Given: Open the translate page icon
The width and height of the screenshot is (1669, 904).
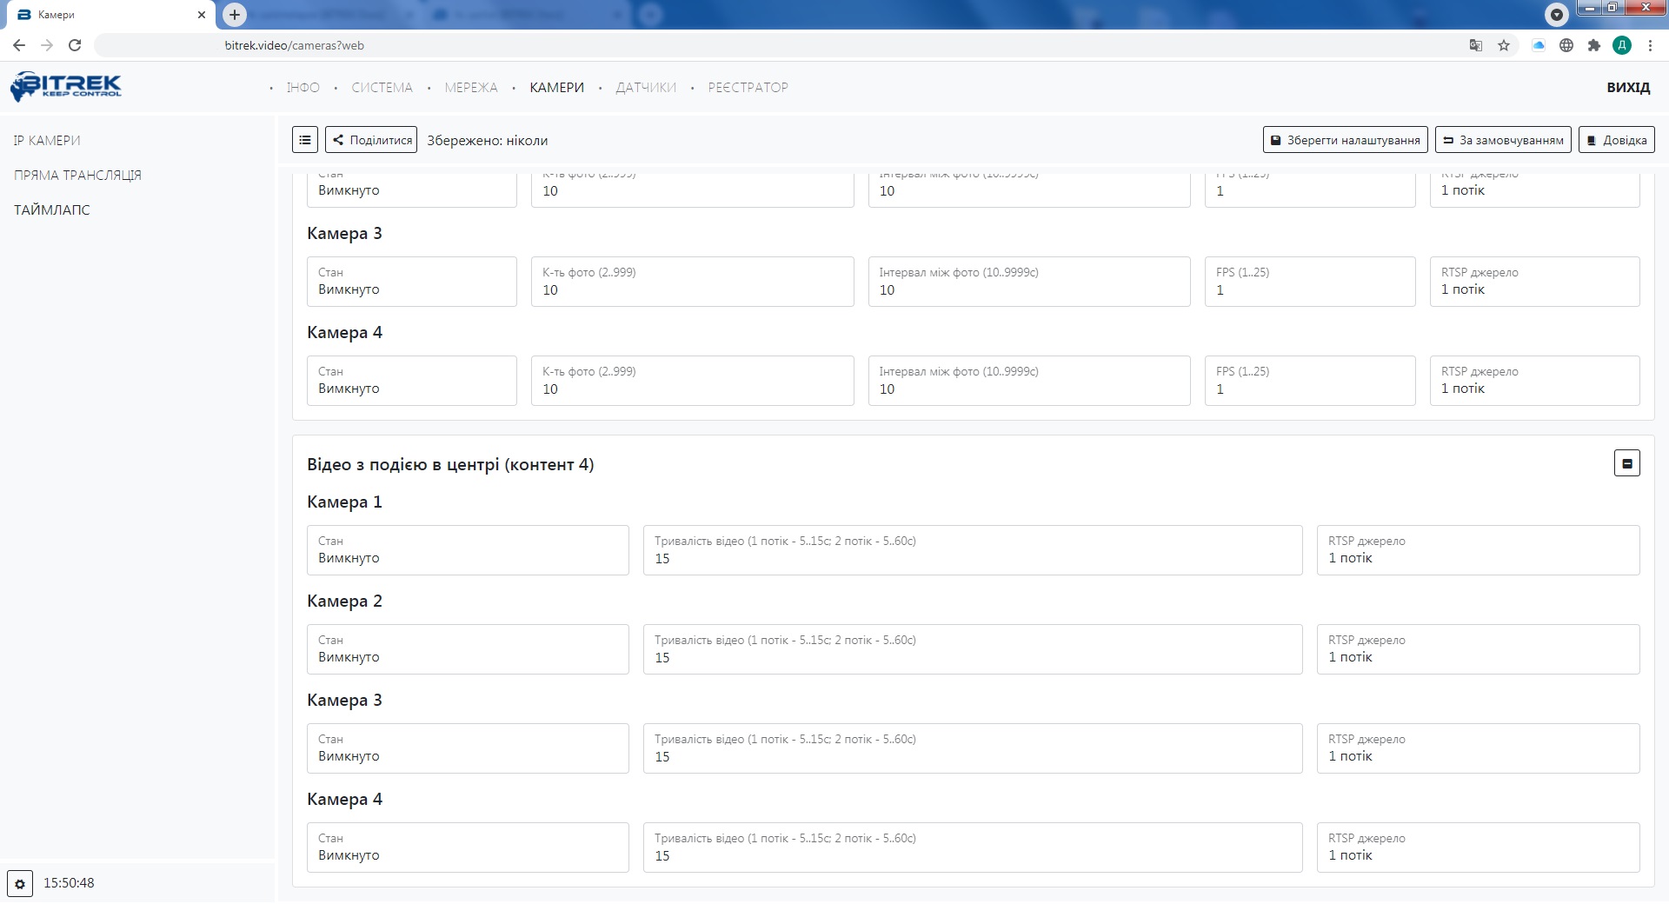Looking at the screenshot, I should [1475, 45].
